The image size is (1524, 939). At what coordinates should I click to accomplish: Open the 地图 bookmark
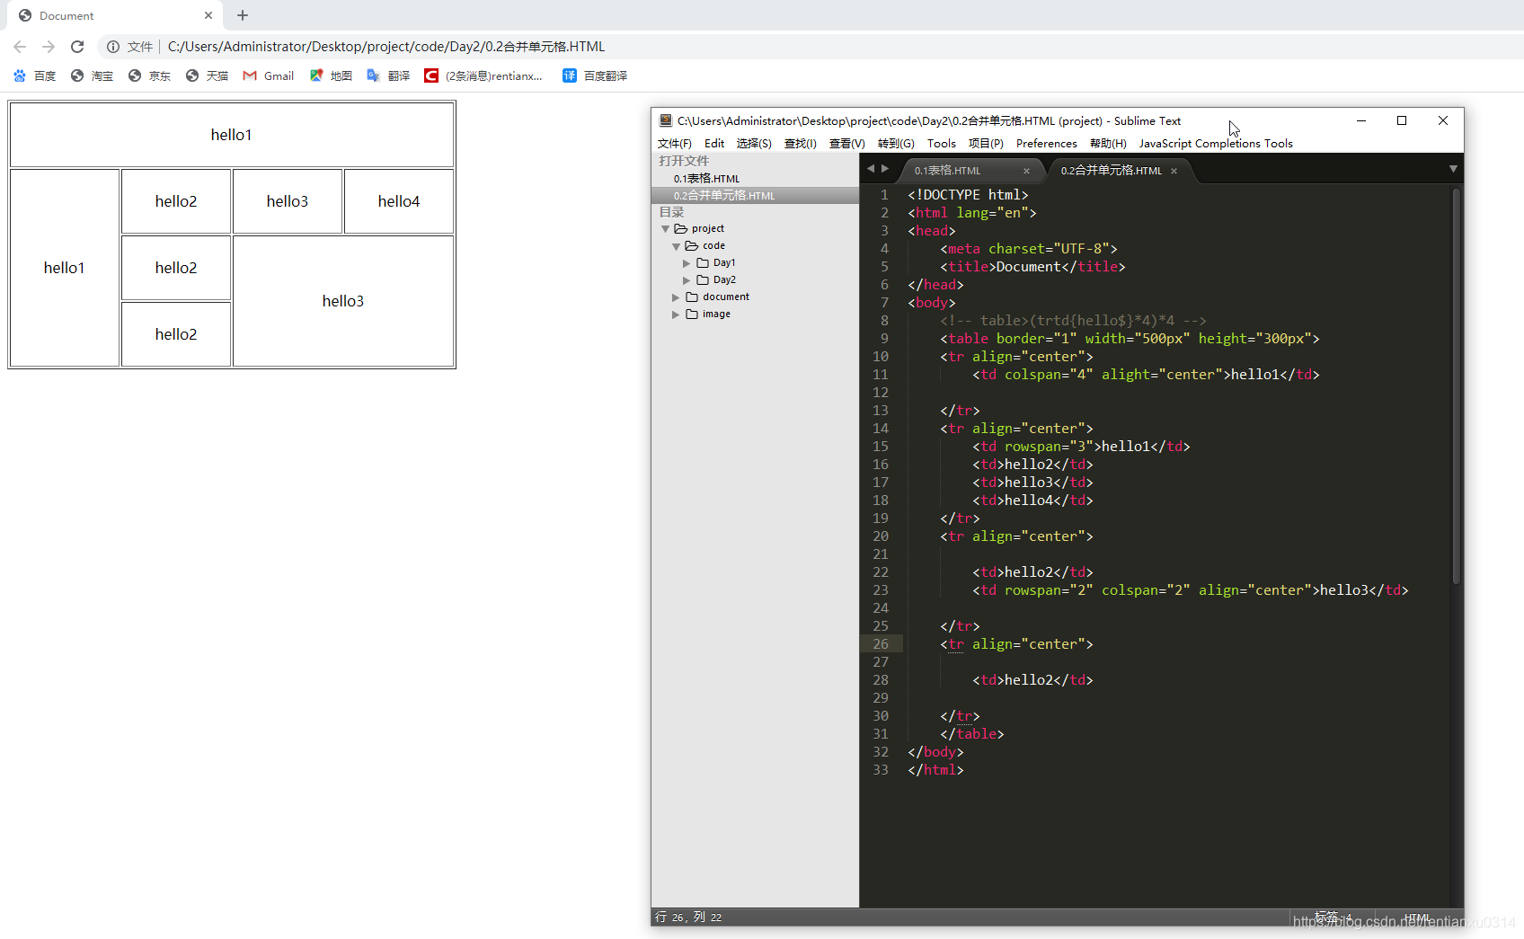[x=331, y=75]
